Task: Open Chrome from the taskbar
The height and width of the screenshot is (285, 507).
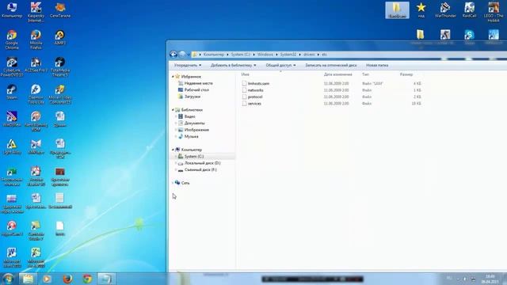Action: click(x=87, y=279)
